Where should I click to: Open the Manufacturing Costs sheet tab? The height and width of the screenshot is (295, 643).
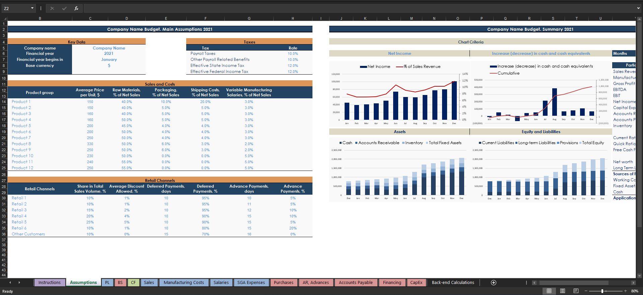[184, 283]
